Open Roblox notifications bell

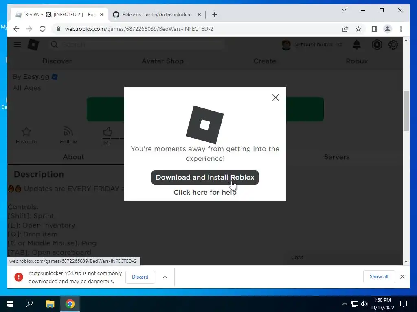pyautogui.click(x=357, y=45)
